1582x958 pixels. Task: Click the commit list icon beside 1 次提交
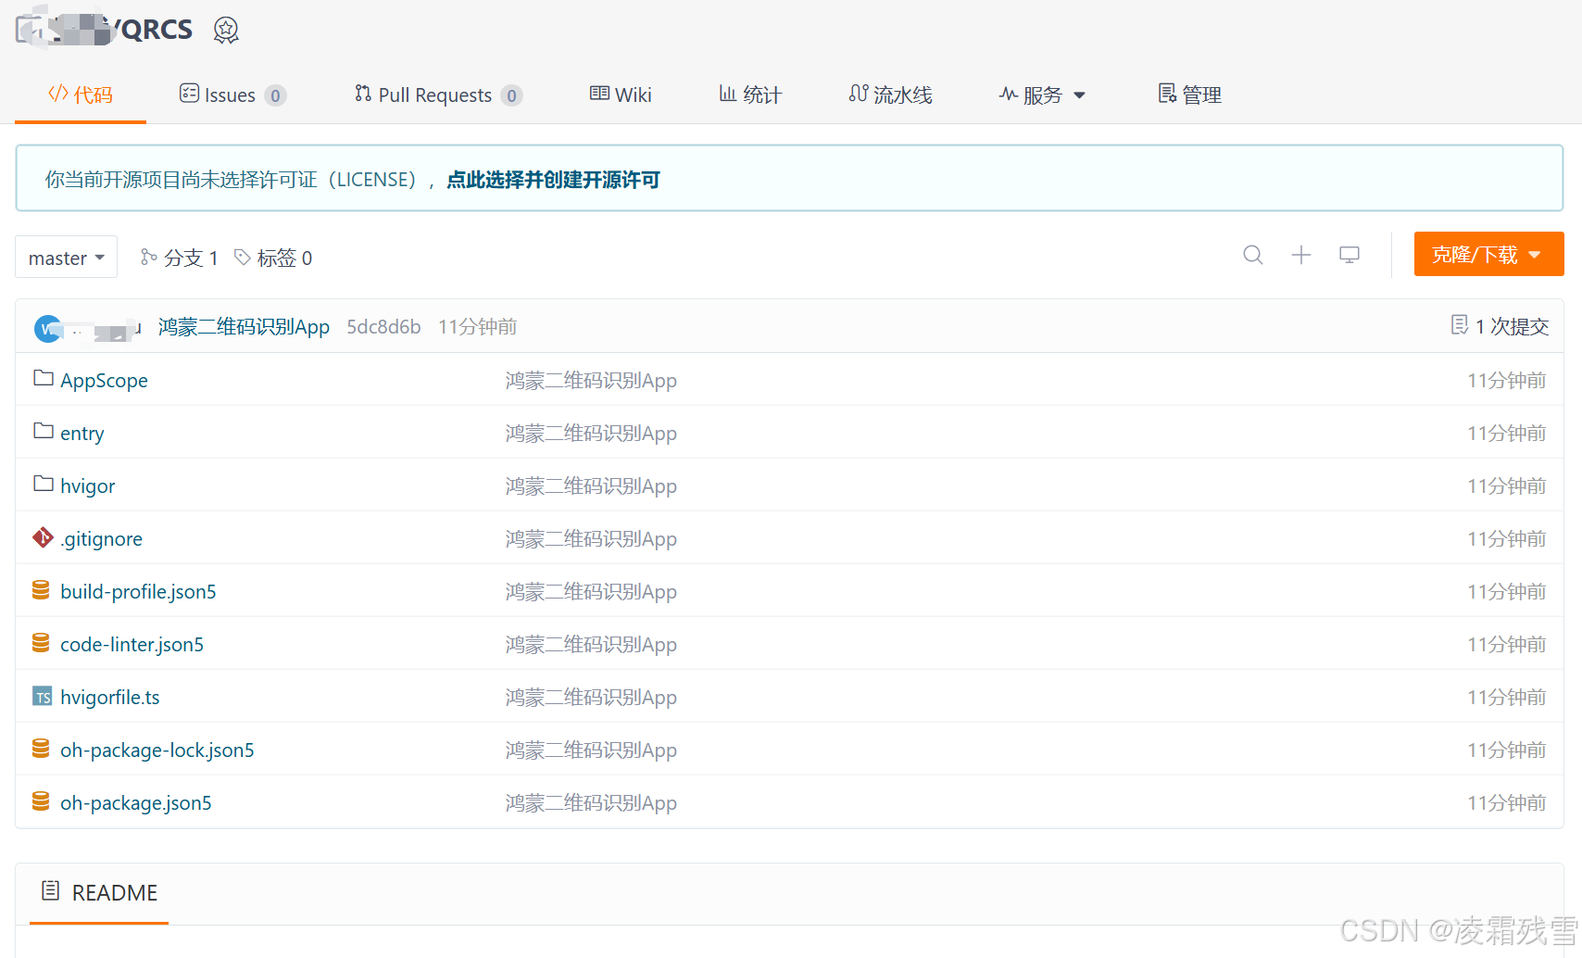1460,325
